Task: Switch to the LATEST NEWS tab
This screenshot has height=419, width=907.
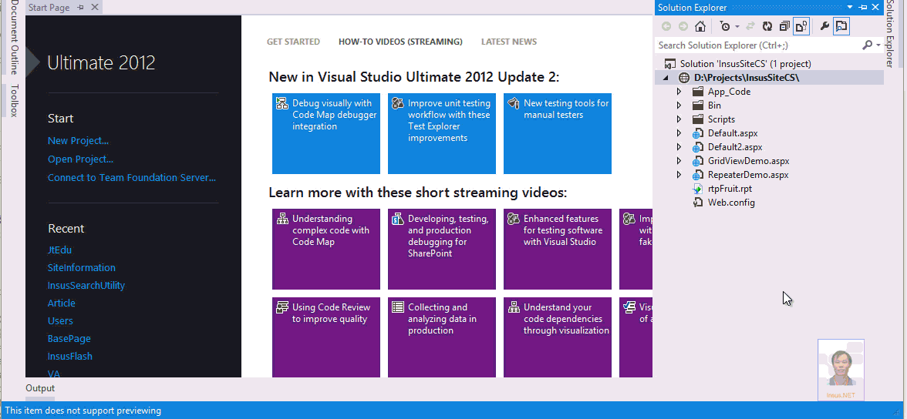Action: (509, 42)
